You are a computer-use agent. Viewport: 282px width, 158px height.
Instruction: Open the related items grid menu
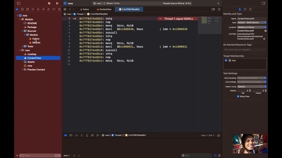65,9
